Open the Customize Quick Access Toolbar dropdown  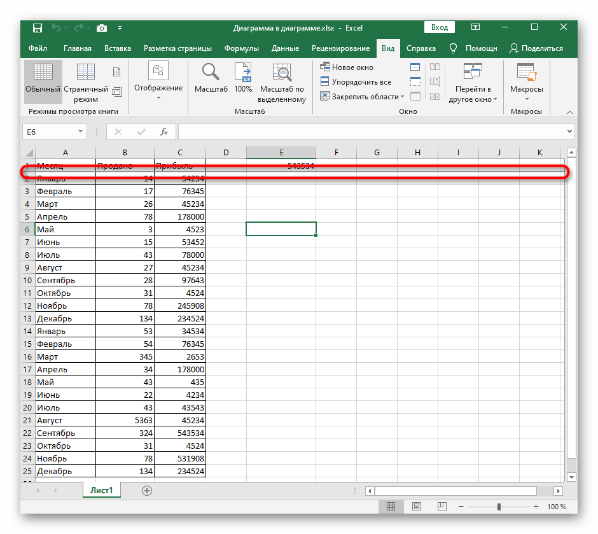click(x=120, y=28)
